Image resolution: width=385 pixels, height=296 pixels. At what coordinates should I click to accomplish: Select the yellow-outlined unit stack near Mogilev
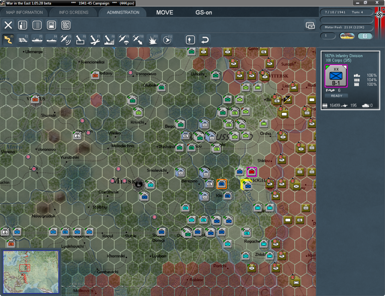tap(247, 185)
